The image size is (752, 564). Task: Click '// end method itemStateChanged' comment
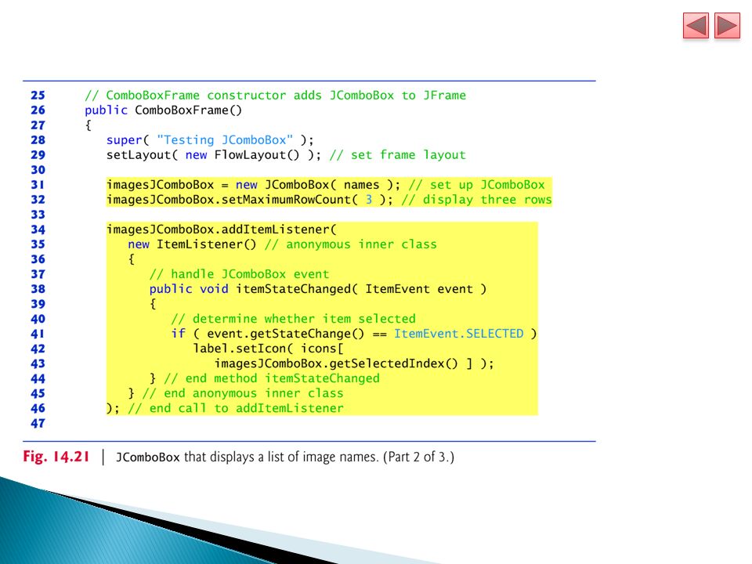[272, 378]
